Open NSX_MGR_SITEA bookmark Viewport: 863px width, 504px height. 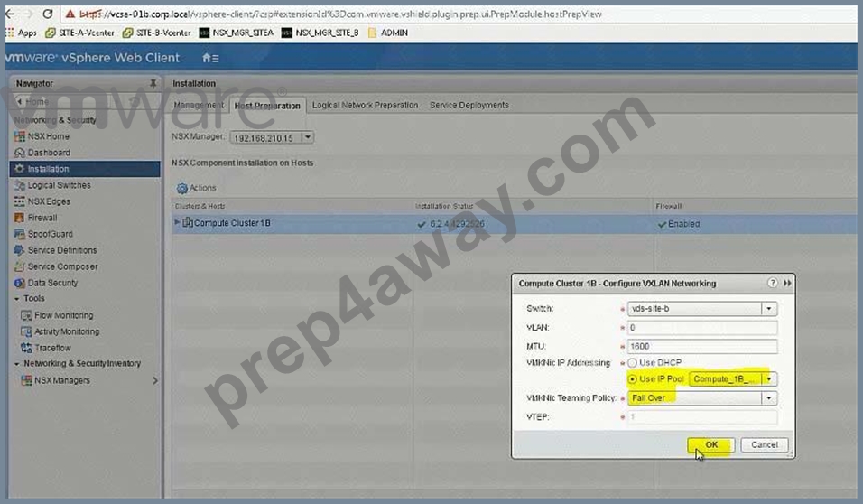pyautogui.click(x=237, y=33)
